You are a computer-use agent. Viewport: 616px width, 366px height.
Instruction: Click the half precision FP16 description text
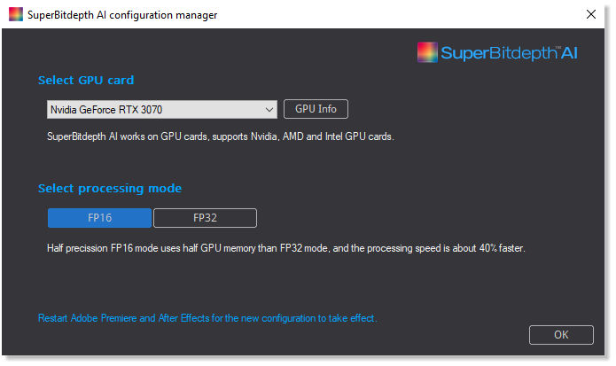286,248
